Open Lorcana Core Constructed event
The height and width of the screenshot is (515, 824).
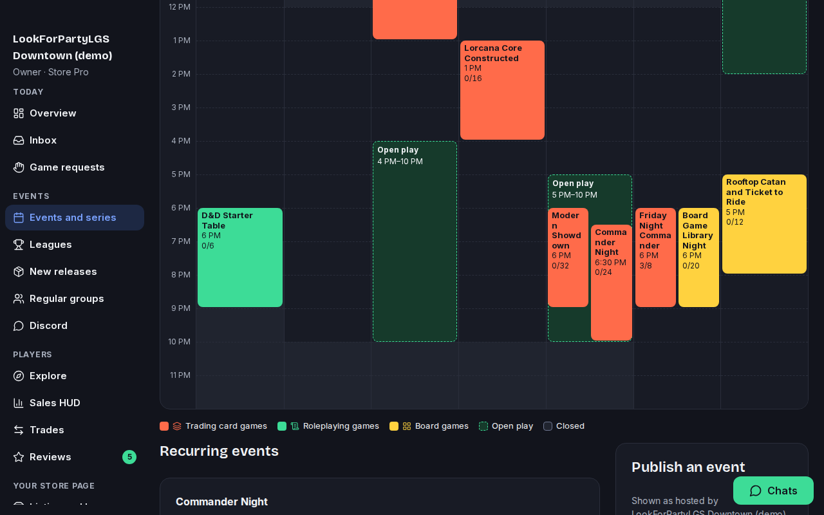tap(502, 90)
